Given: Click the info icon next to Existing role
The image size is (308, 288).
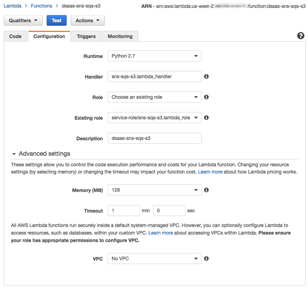Looking at the screenshot, I should coord(206,118).
